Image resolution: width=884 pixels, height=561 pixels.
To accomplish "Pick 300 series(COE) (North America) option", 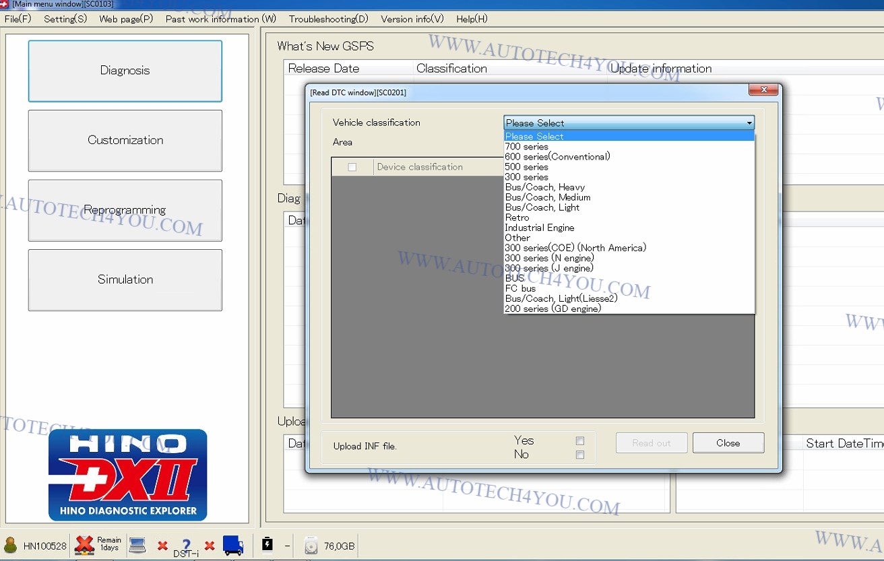I will coord(575,248).
